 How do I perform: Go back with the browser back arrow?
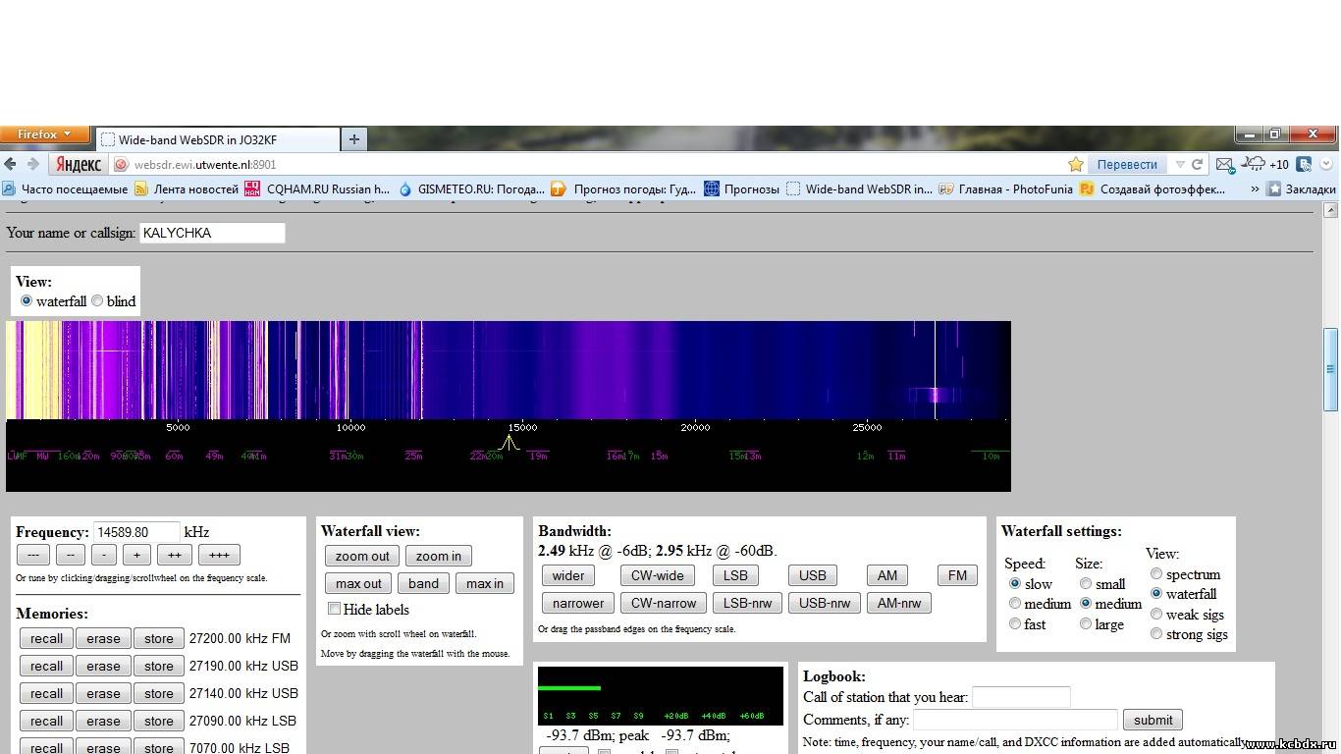[x=10, y=164]
